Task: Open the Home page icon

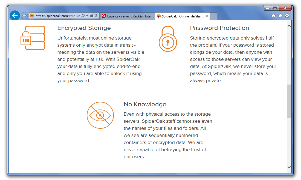Action: pos(273,16)
